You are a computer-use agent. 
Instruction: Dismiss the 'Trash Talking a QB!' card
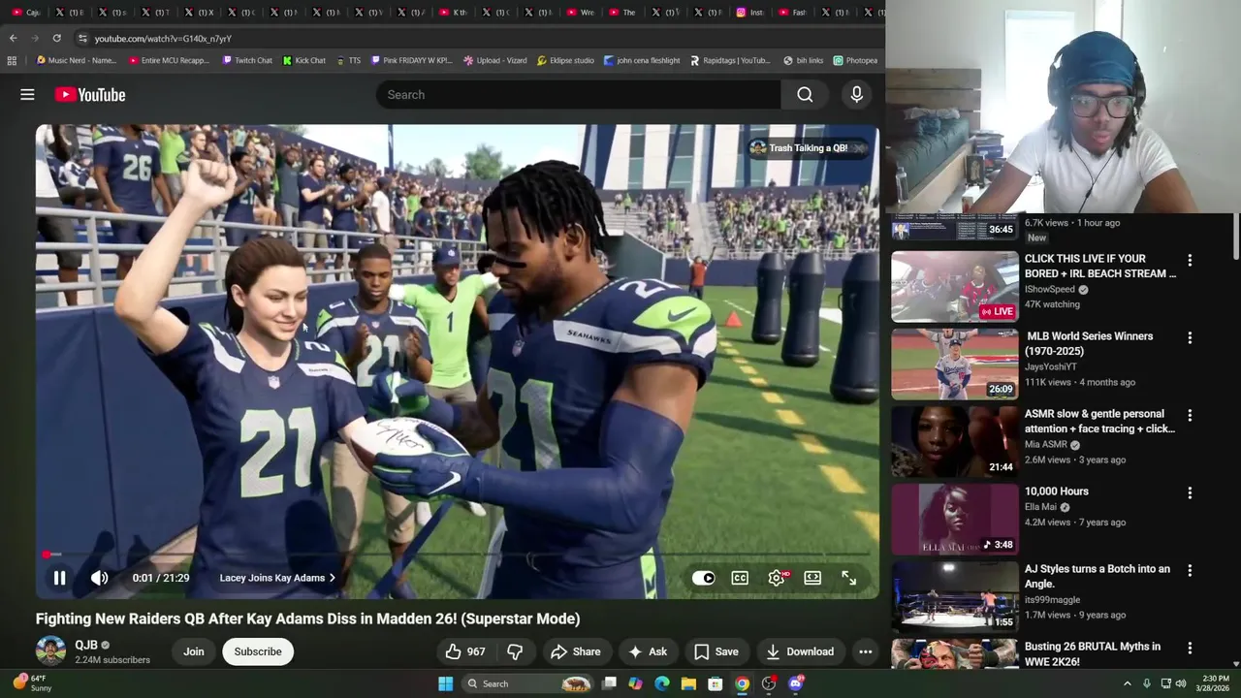pos(859,148)
